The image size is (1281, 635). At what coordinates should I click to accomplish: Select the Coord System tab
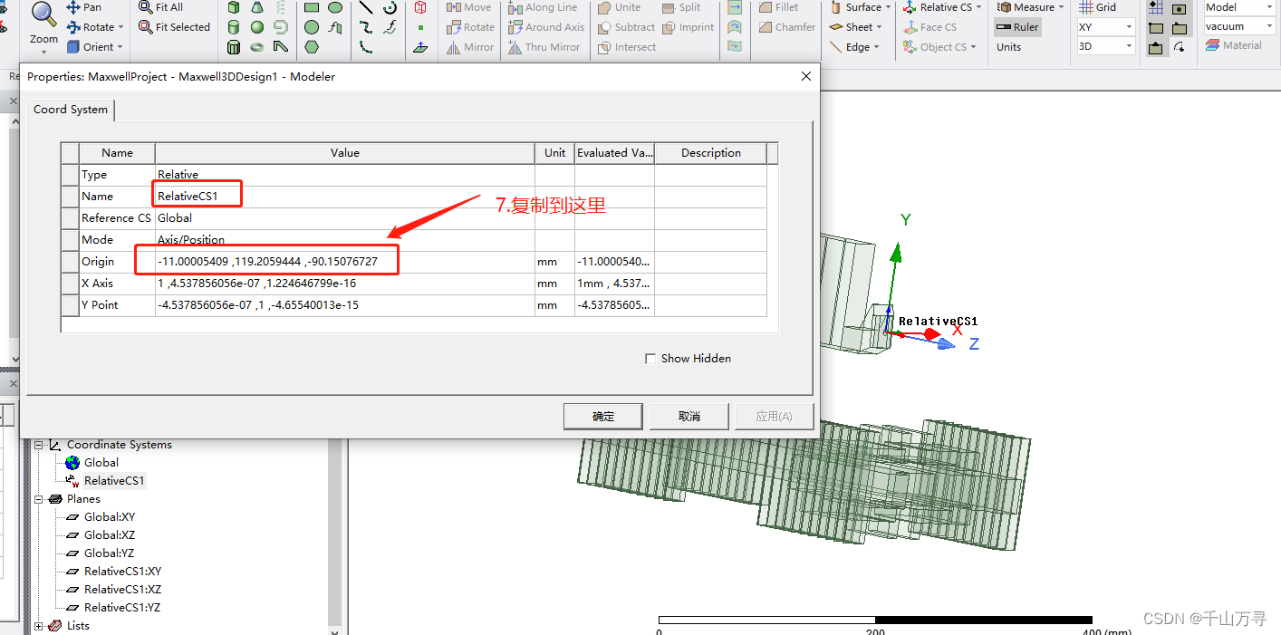71,110
